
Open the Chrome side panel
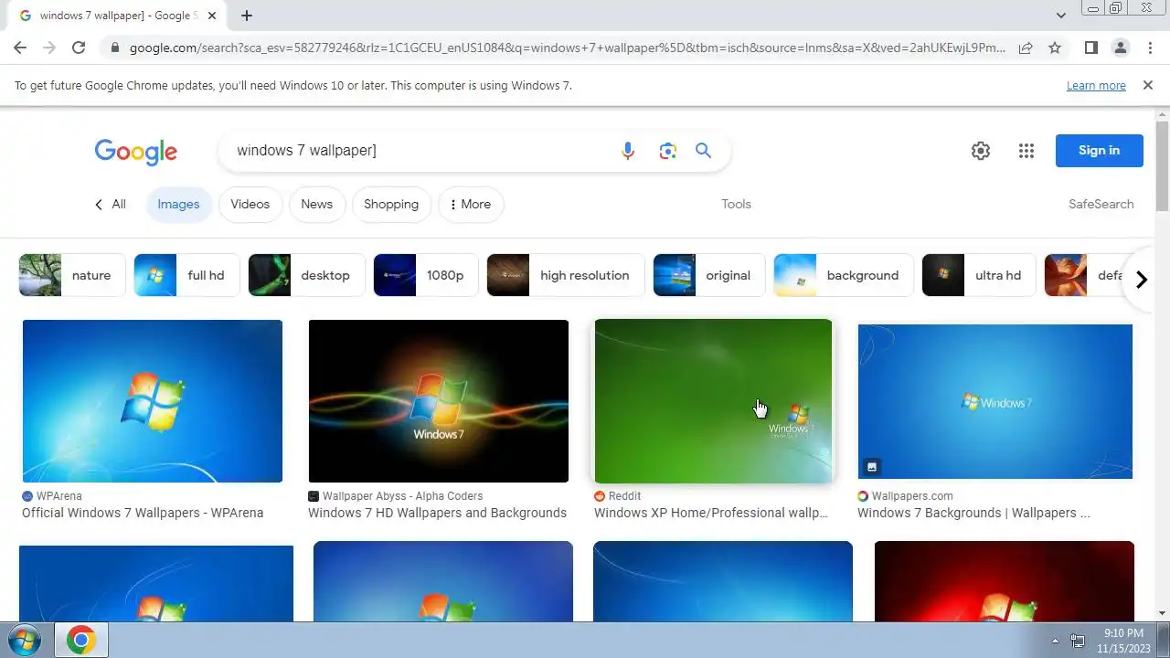tap(1090, 48)
